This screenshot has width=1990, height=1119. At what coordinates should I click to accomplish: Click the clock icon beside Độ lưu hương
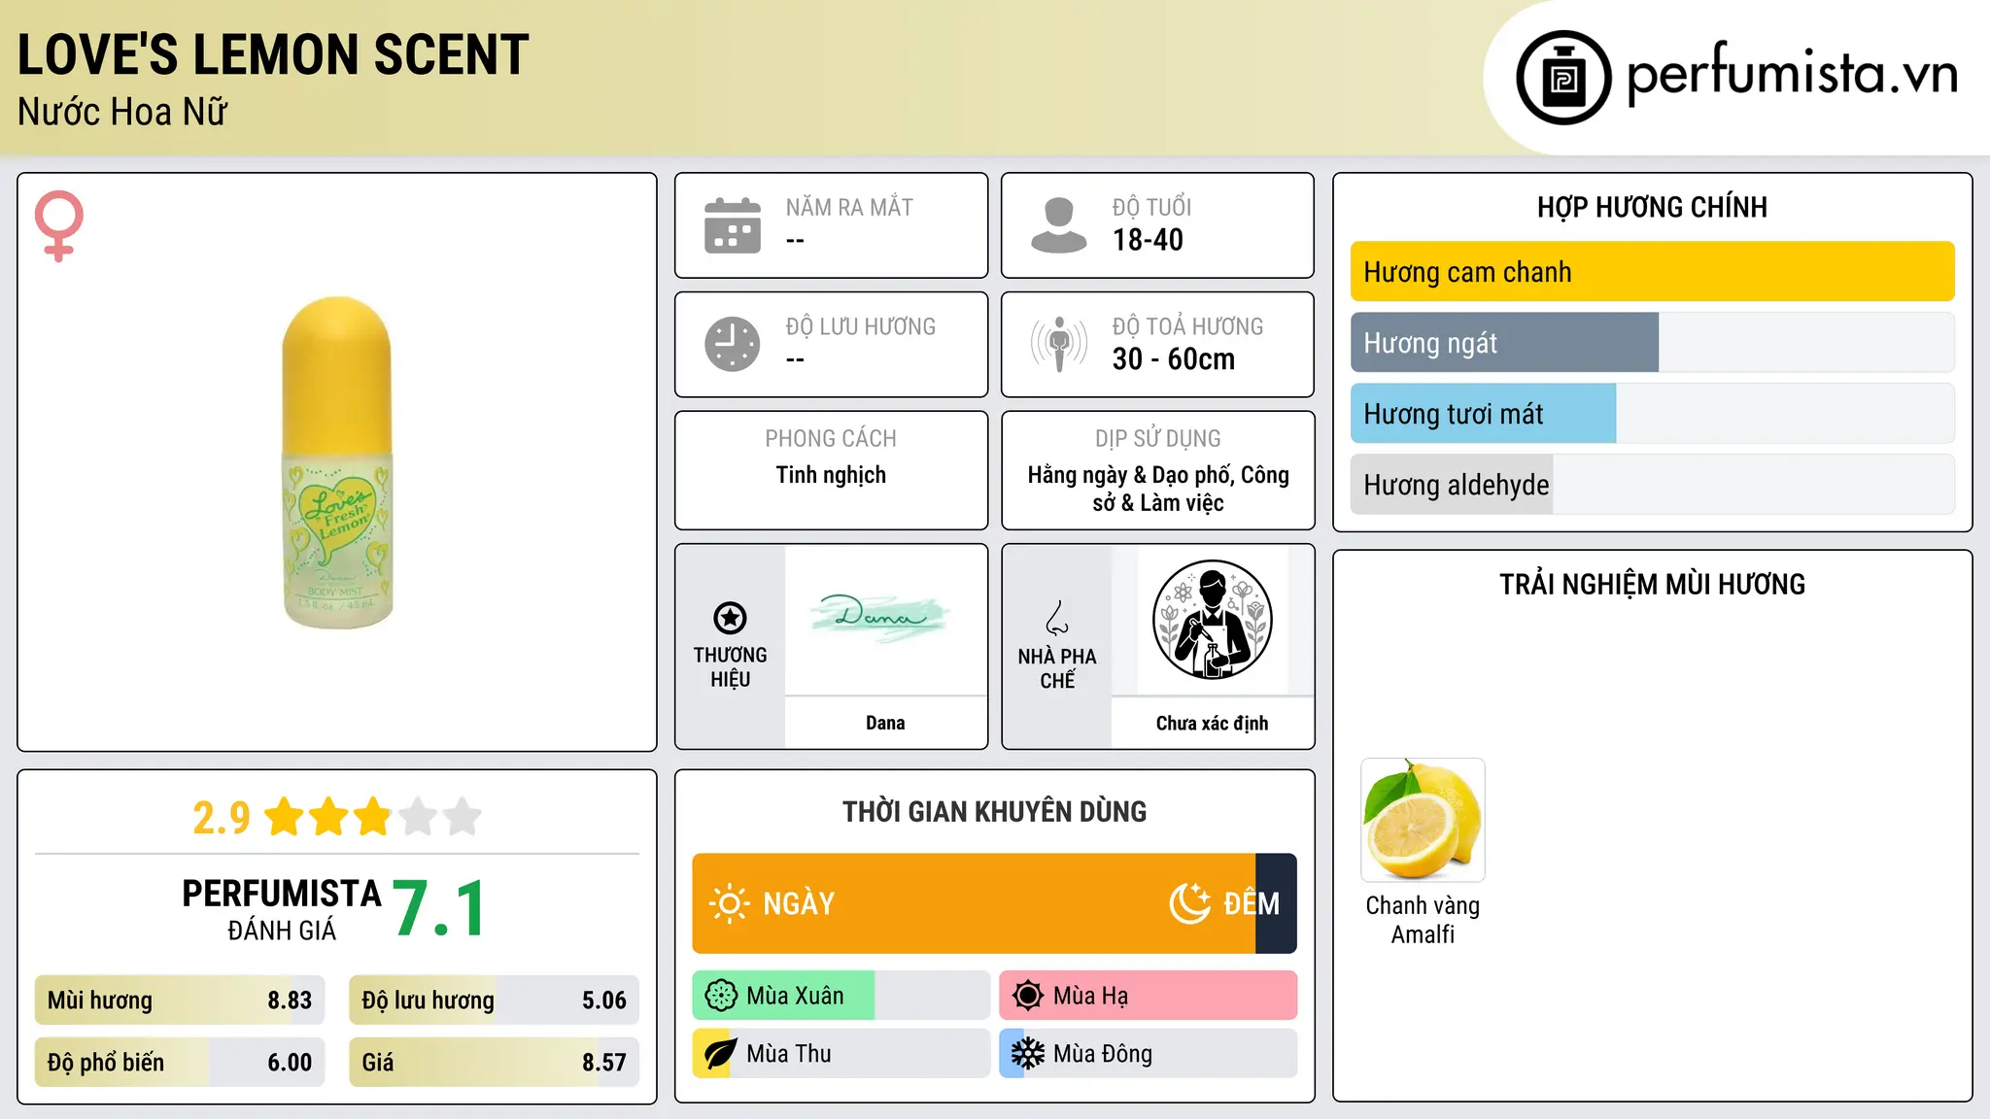(733, 344)
